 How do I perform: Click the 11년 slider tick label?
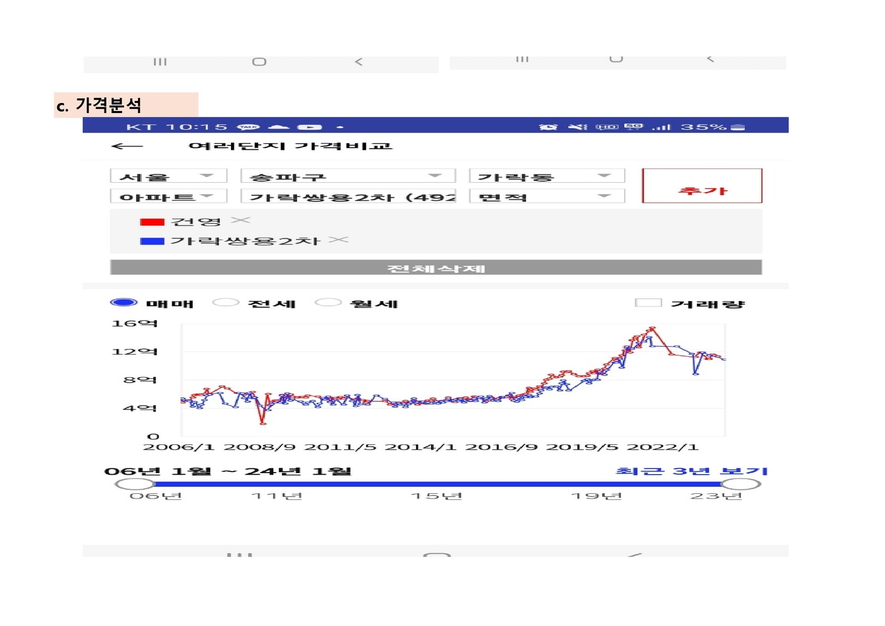click(x=276, y=496)
